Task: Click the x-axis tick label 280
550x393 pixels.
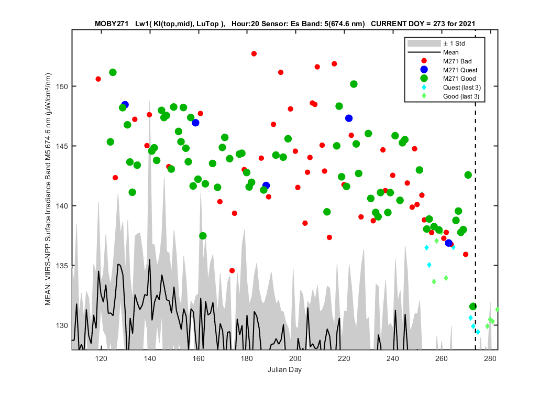Action: [490, 358]
